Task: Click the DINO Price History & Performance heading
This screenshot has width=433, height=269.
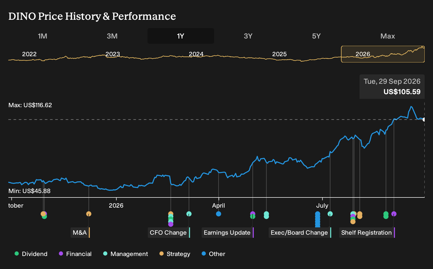Action: coord(92,16)
